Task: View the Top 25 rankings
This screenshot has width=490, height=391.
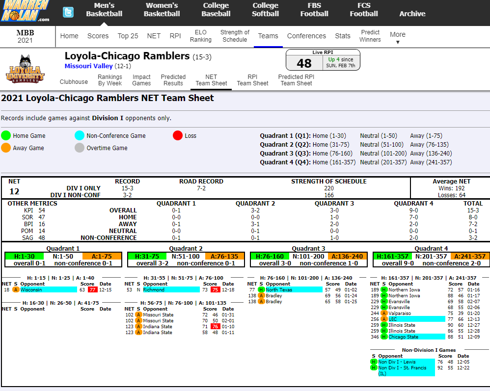Action: (x=128, y=36)
